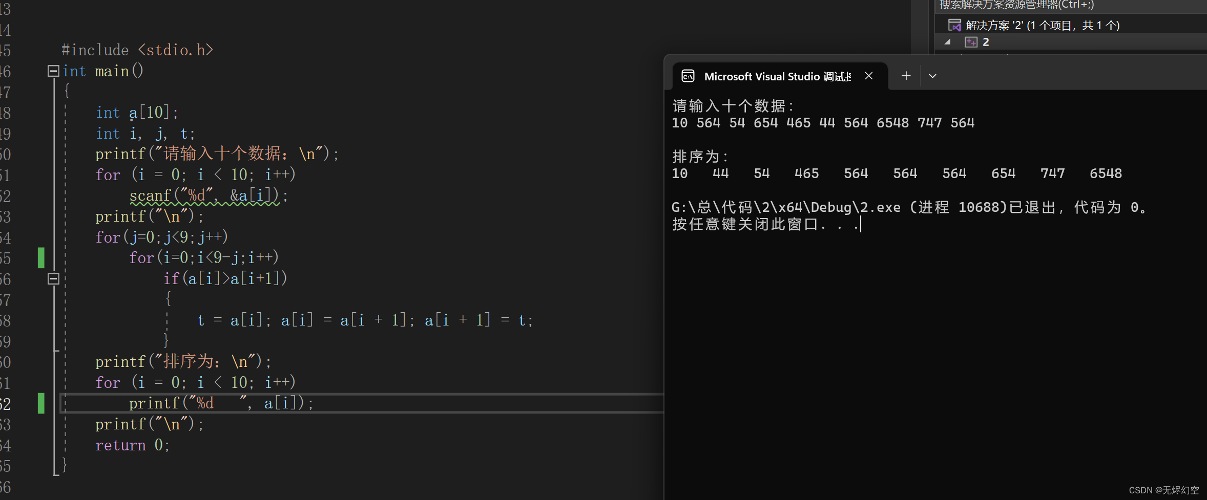Click on int a[10]; declaration
The width and height of the screenshot is (1207, 500).
pos(137,113)
